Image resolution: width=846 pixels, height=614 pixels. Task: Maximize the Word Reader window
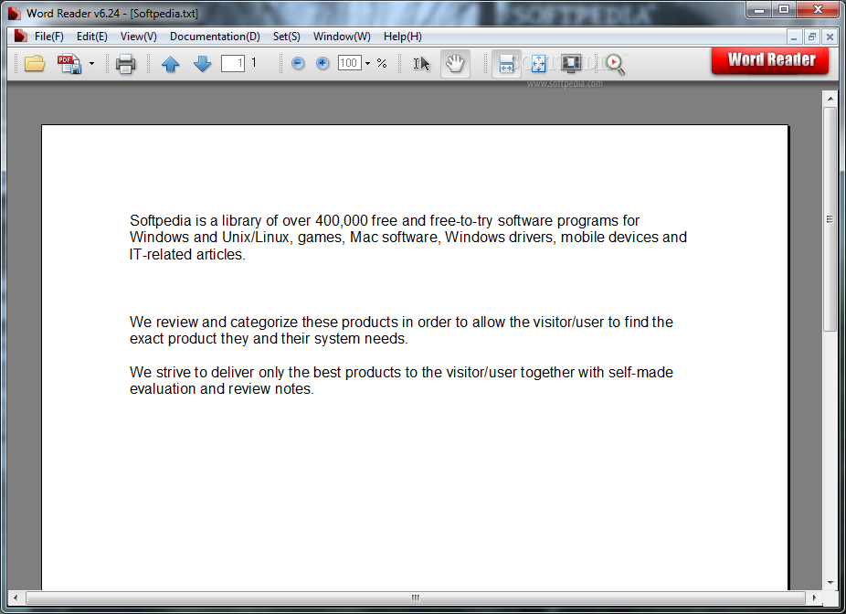point(783,9)
